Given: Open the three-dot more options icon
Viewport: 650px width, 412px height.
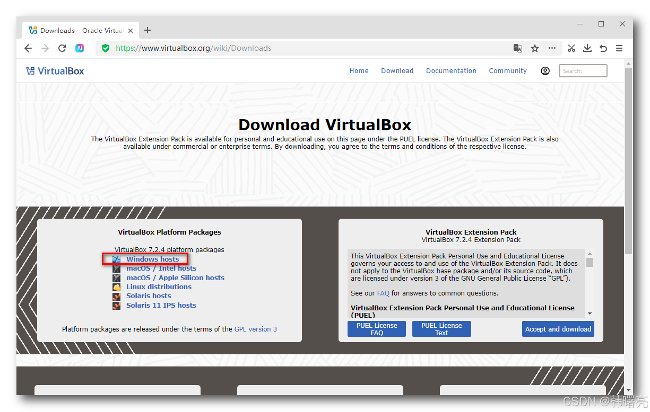Looking at the screenshot, I should [552, 48].
